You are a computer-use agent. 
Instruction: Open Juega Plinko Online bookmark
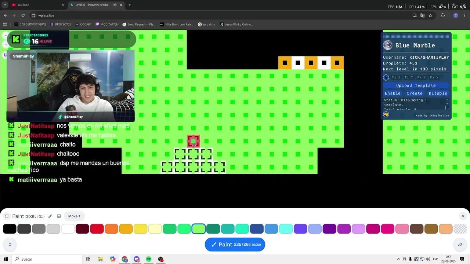[x=236, y=25]
